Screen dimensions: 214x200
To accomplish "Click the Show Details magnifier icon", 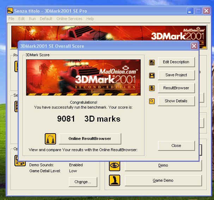I will coord(152,101).
